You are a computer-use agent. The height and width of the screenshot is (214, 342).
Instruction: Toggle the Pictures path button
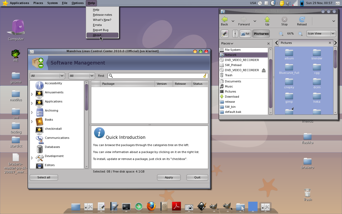[x=261, y=34]
